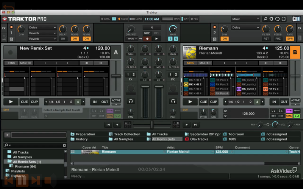
Task: Click loop recorder play button
Action: (156, 39)
